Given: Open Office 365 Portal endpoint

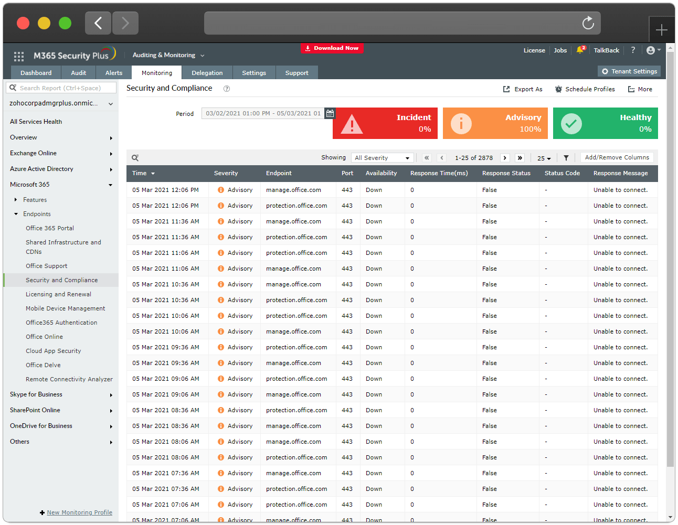Looking at the screenshot, I should [x=50, y=228].
